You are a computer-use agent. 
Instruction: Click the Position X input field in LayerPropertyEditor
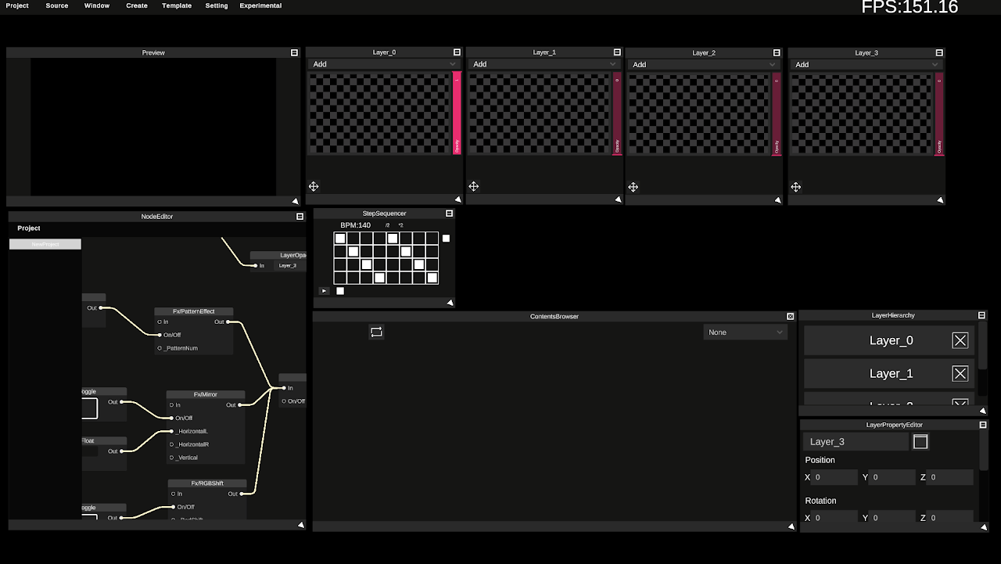[835, 477]
